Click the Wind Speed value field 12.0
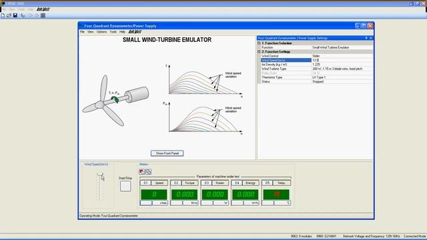This screenshot has width=427, height=240. coord(342,60)
